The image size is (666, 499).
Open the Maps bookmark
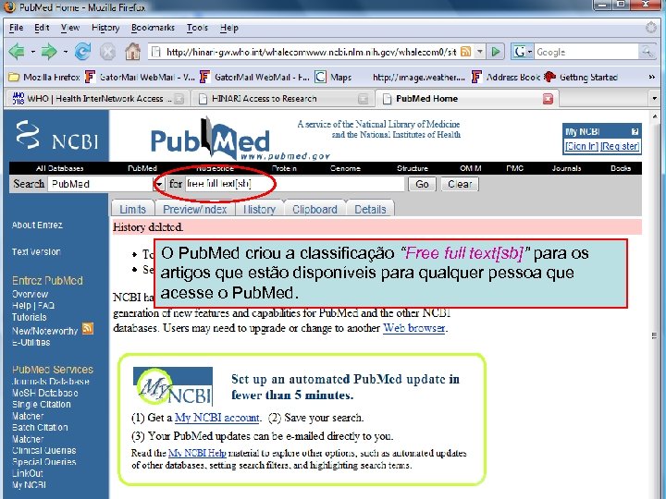[333, 78]
